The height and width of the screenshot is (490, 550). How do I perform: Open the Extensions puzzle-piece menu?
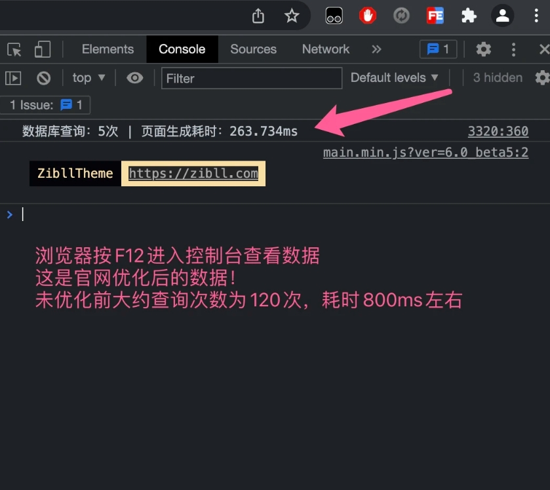[x=469, y=16]
